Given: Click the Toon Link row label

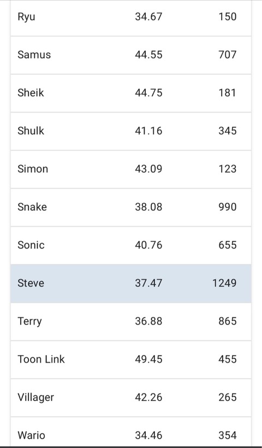Looking at the screenshot, I should coord(41,359).
